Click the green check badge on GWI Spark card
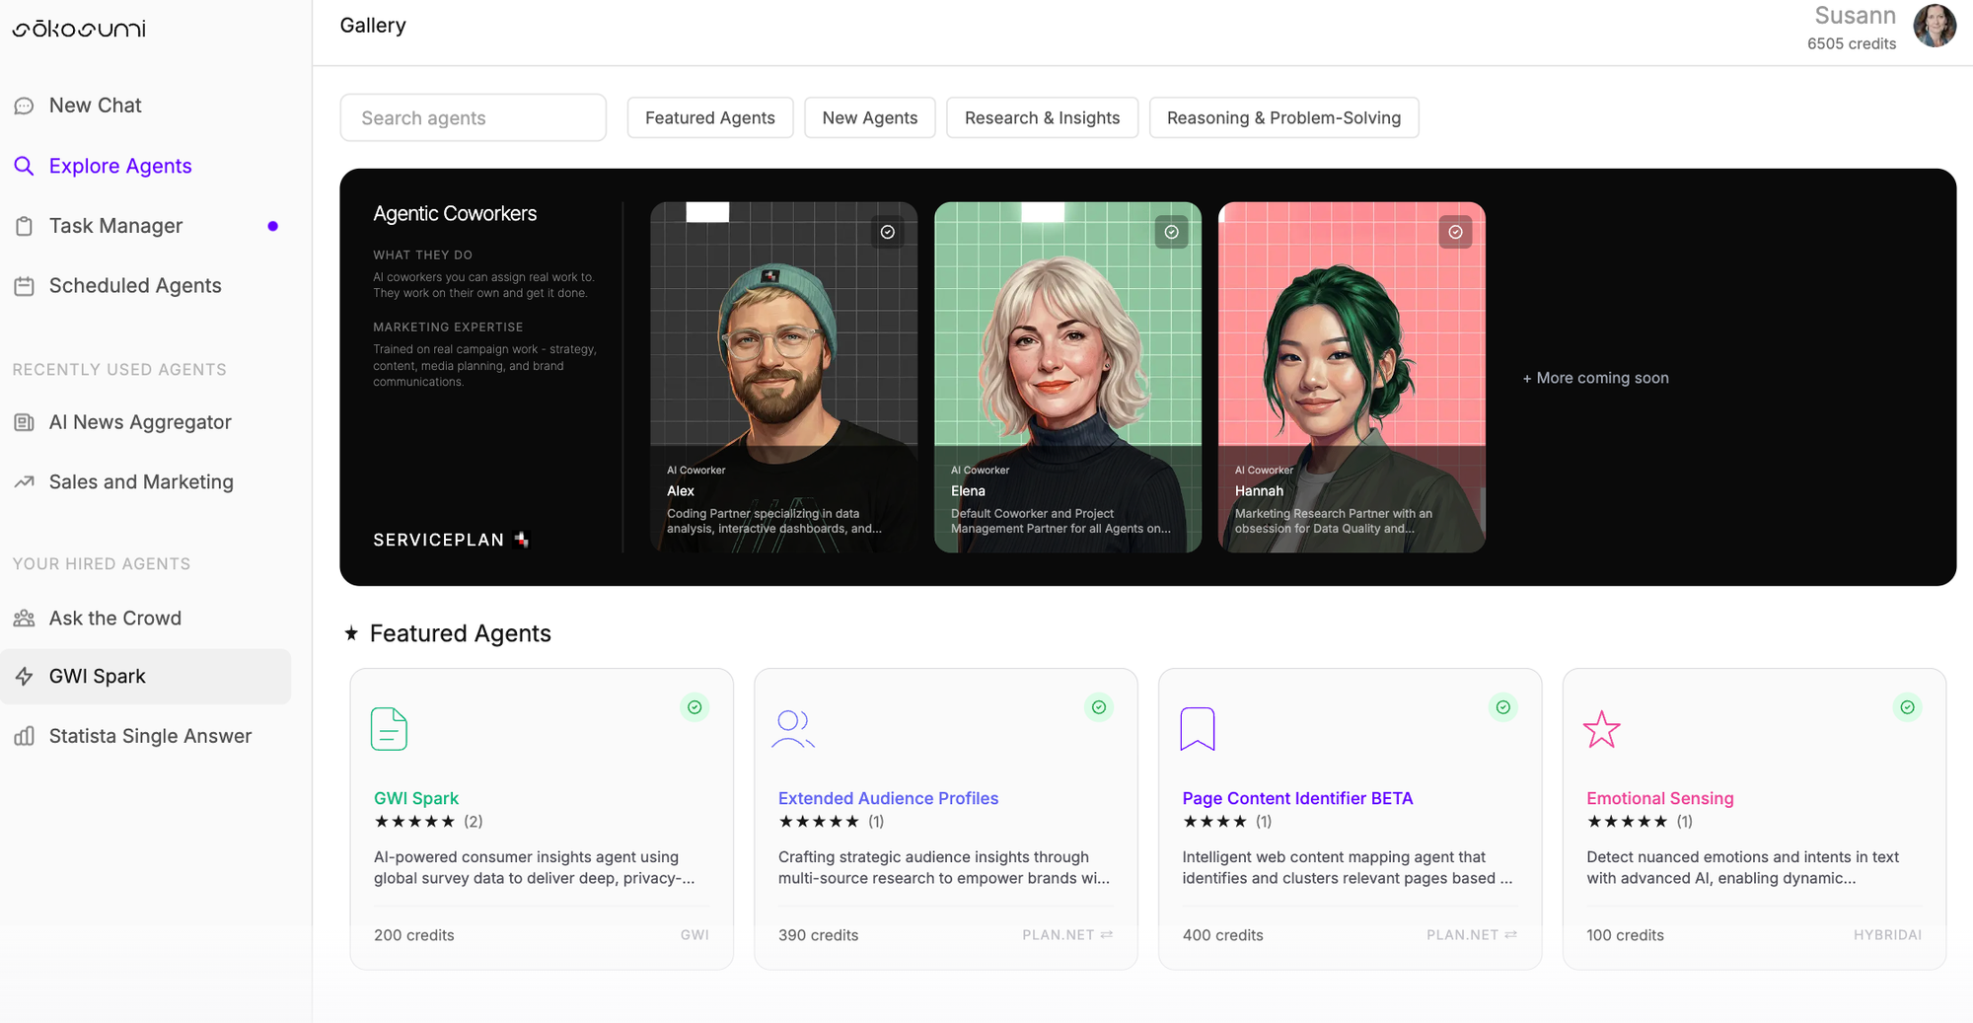The width and height of the screenshot is (1973, 1023). pos(694,707)
